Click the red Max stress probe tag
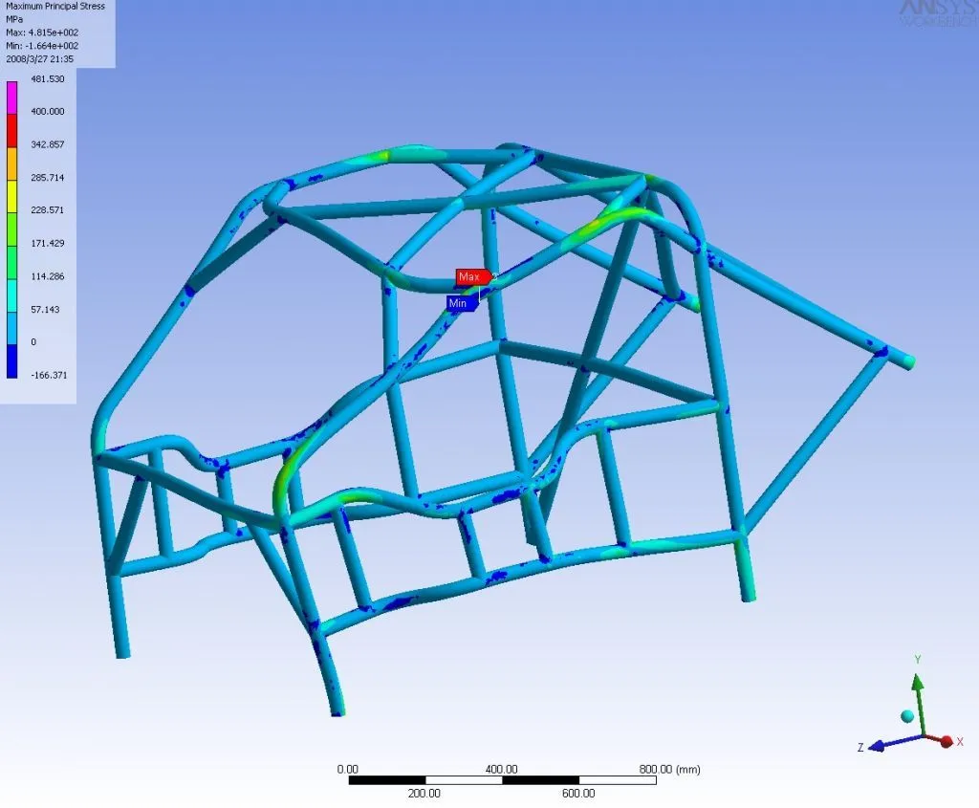 click(x=472, y=277)
